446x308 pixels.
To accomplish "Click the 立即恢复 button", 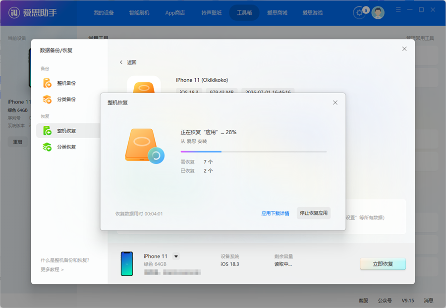I will 383,264.
